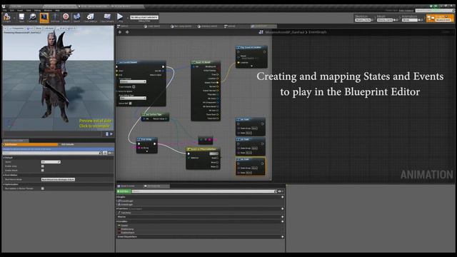The width and height of the screenshot is (457, 257).
Task: Select the EnableJump variable
Action: tap(127, 229)
